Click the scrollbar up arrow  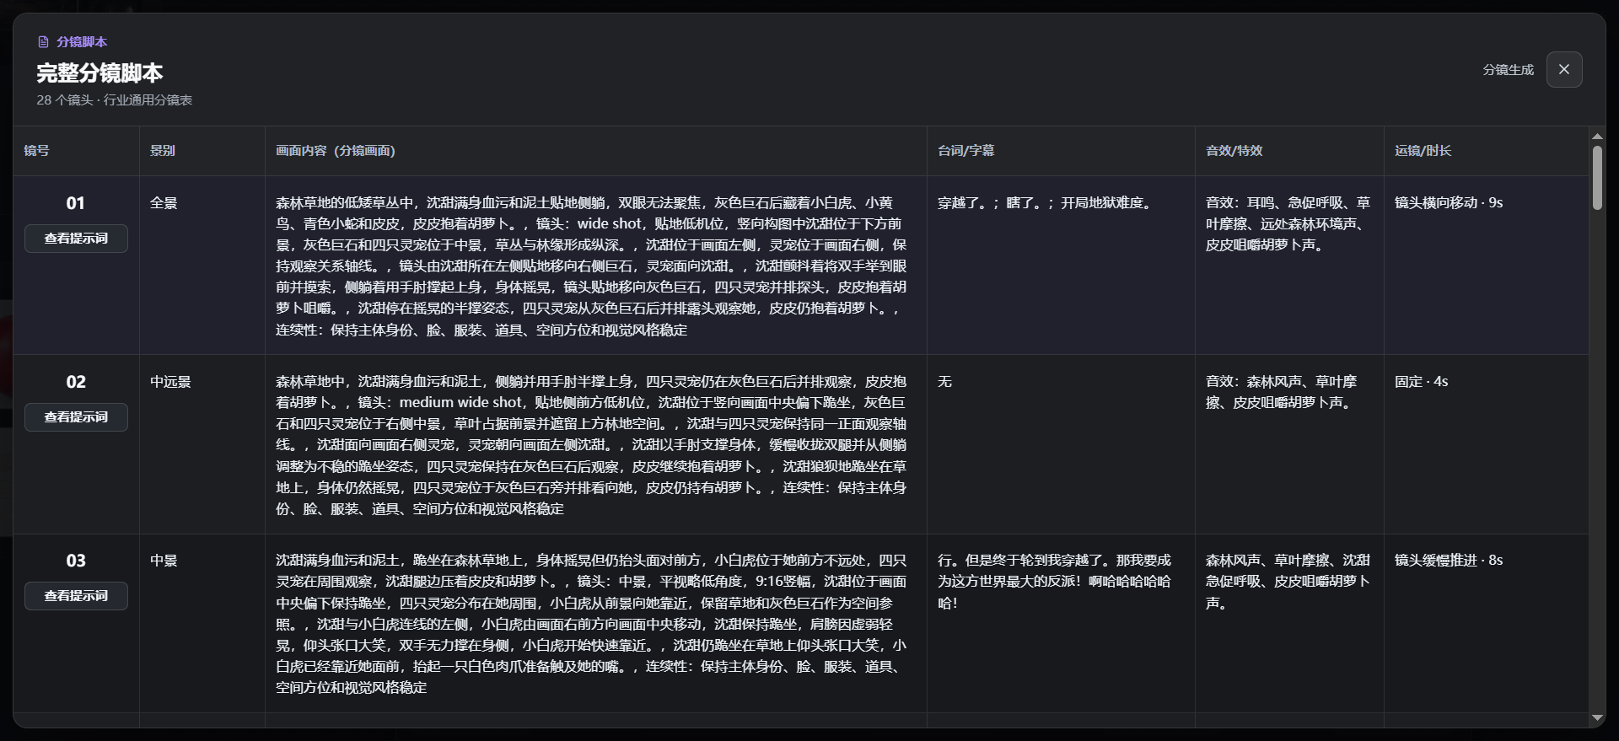coord(1597,136)
